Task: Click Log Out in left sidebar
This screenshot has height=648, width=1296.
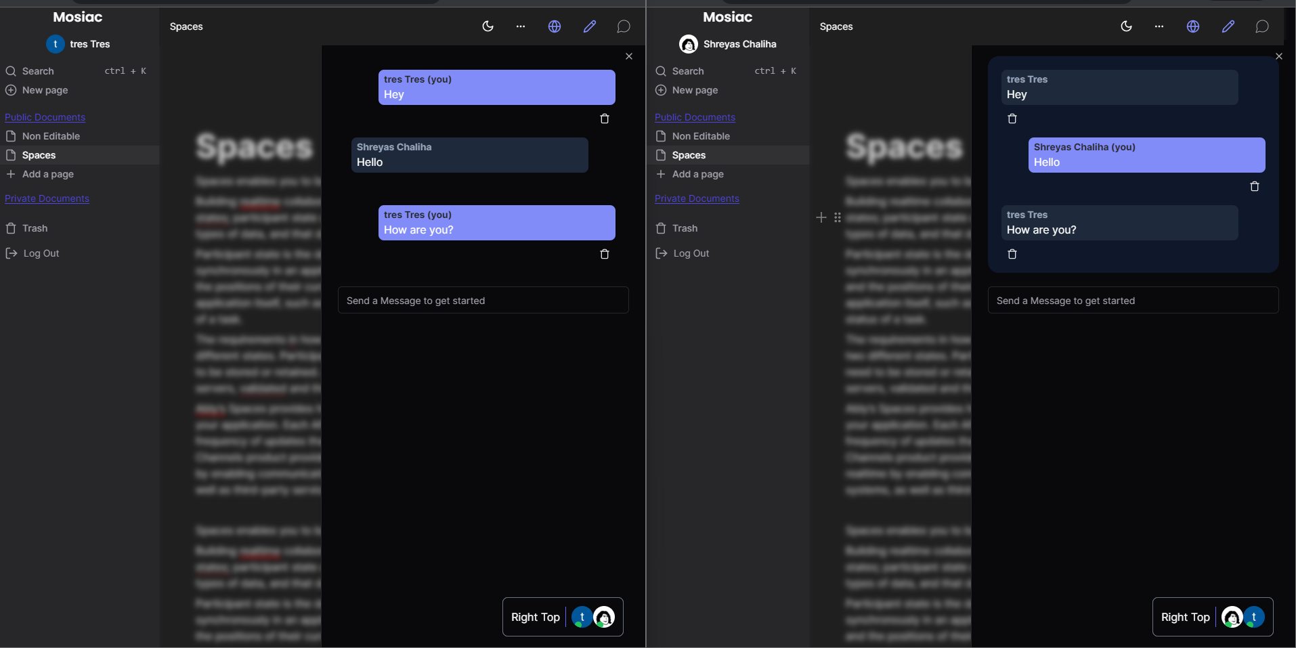Action: 41,253
